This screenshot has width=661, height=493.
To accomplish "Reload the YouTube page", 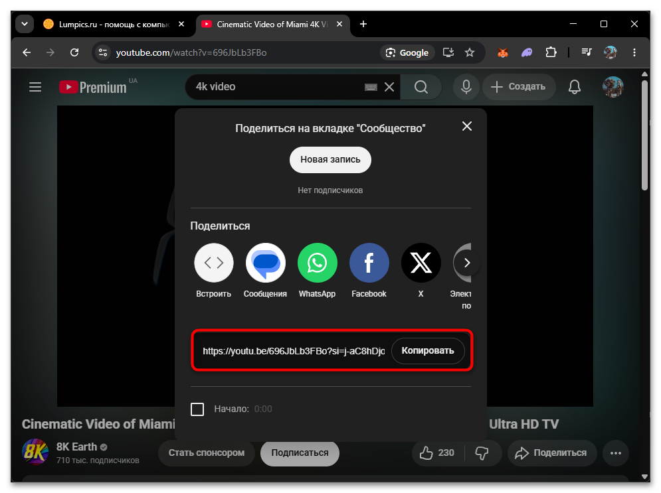I will tap(74, 52).
